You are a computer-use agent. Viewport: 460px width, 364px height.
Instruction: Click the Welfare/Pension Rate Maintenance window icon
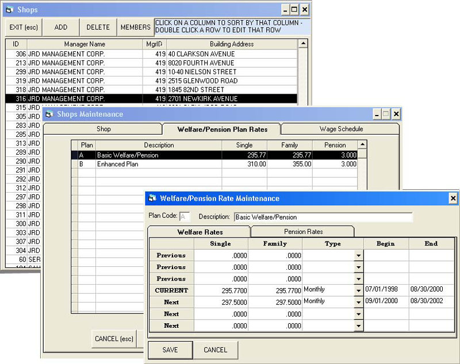click(152, 198)
